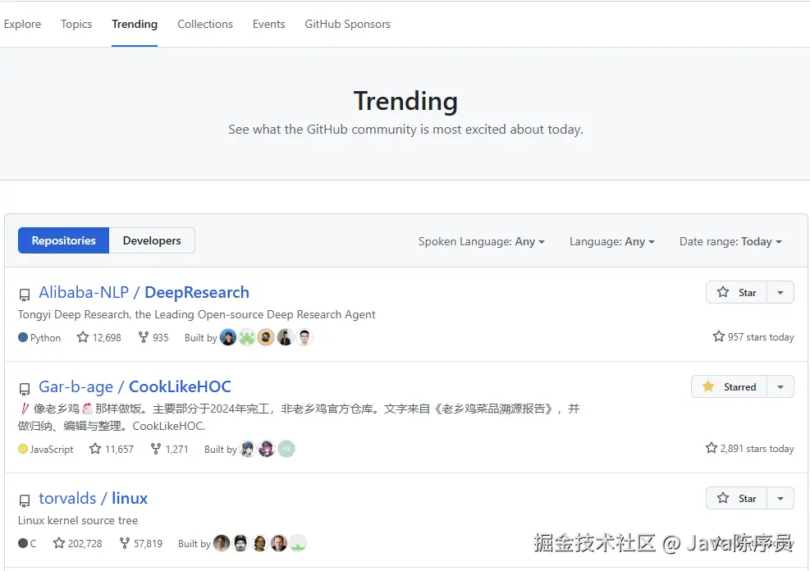Select the Trending tab
Screen dimensions: 810x571
135,25
